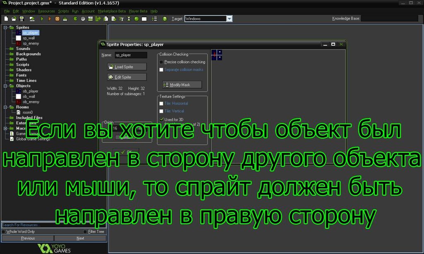Screen dimensions: 424x254
Task: Collapse the Sprites tree folder
Action: tap(6, 27)
